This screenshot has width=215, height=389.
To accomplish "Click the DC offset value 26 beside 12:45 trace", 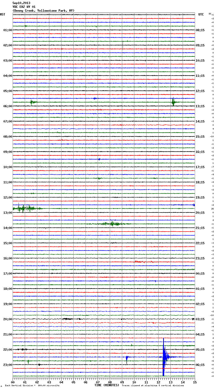I will click(213, 209).
